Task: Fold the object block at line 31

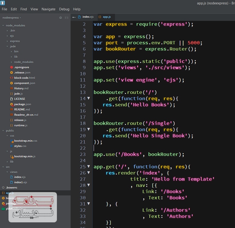Action: [x=89, y=204]
